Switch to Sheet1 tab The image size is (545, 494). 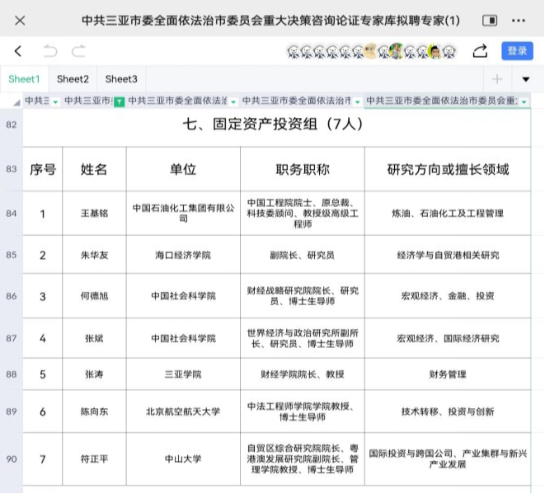tap(24, 79)
